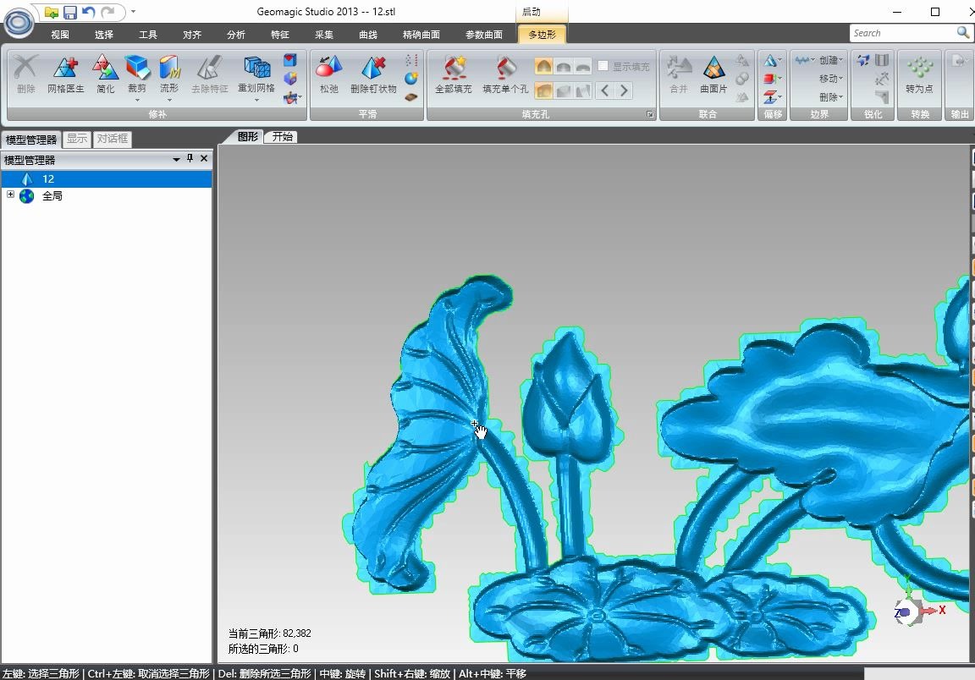Switch to the 精确曲面 ribbon tab
Viewport: 975px width, 680px height.
click(421, 34)
